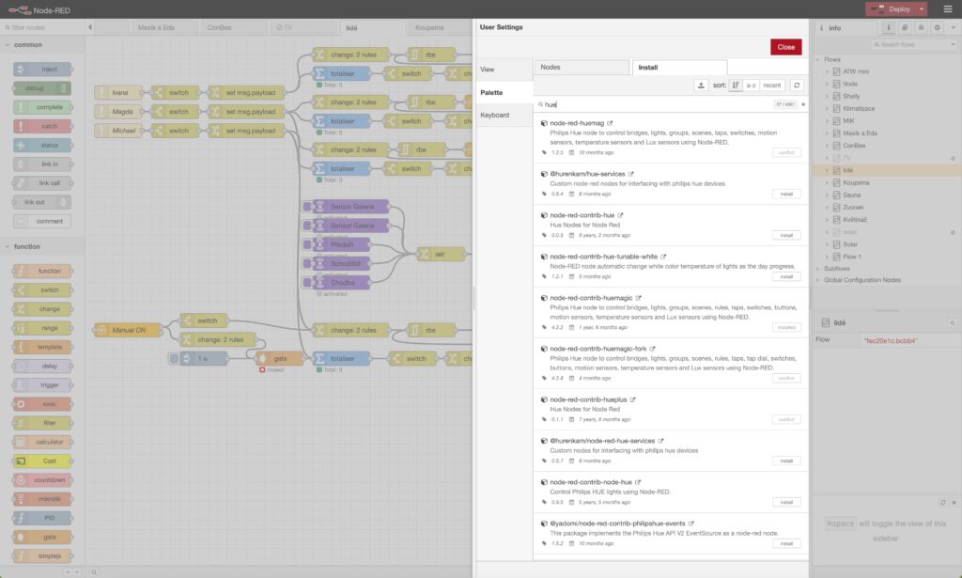962x578 pixels.
Task: Close the tips box in sidebar
Action: 954,503
